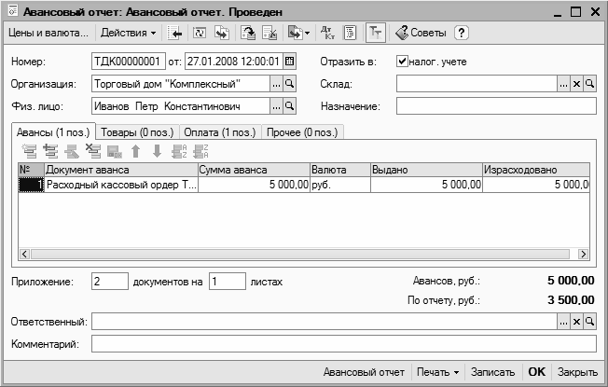
Task: Click the Дт/Кт posting result icon
Action: tap(328, 33)
